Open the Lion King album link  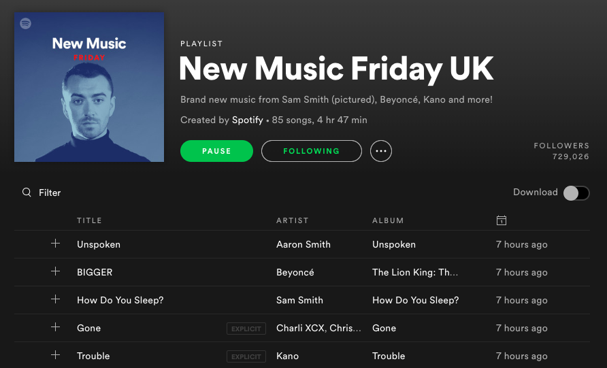click(415, 272)
